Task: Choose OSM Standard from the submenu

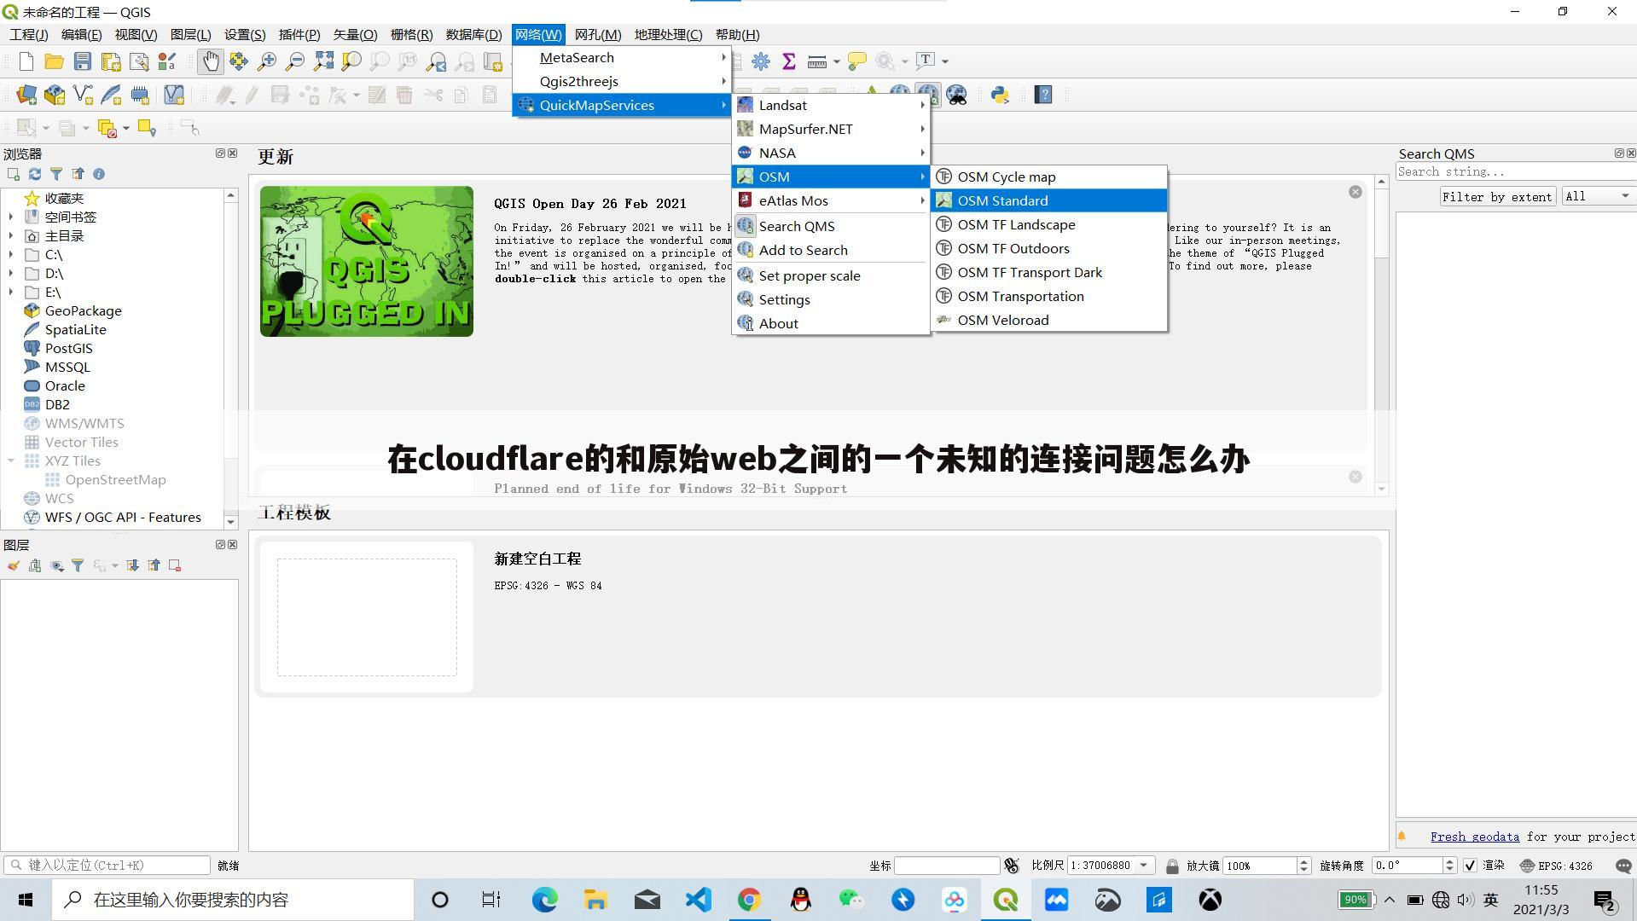Action: coord(1049,200)
